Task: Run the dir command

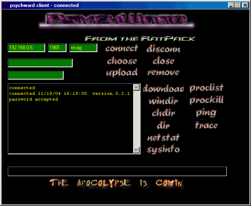Action: point(163,126)
